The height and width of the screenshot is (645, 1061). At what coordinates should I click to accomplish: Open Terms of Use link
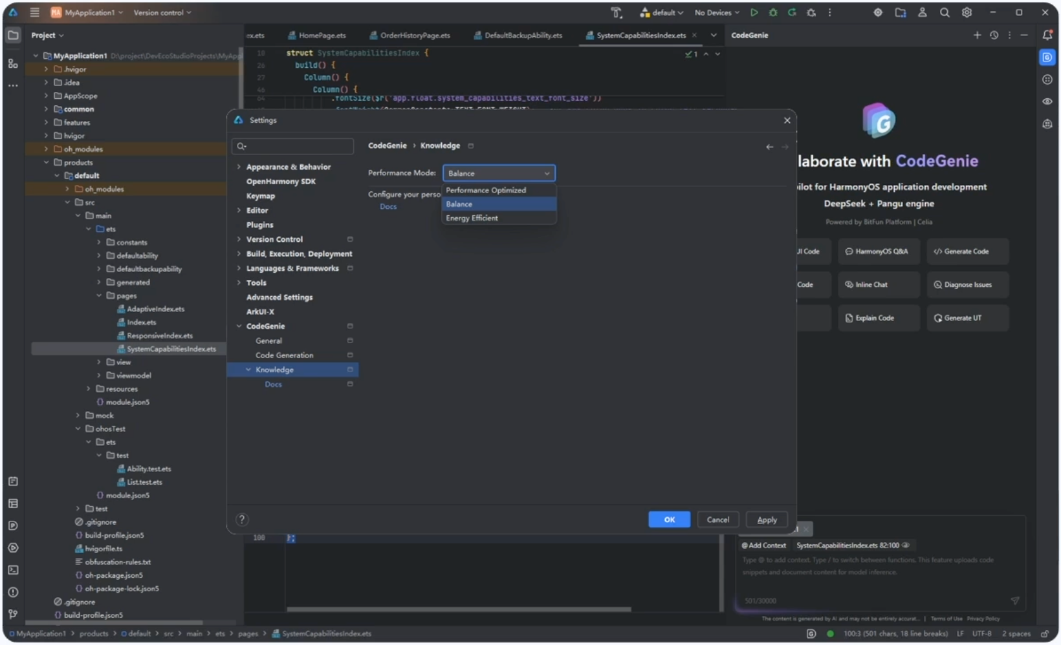pyautogui.click(x=946, y=619)
